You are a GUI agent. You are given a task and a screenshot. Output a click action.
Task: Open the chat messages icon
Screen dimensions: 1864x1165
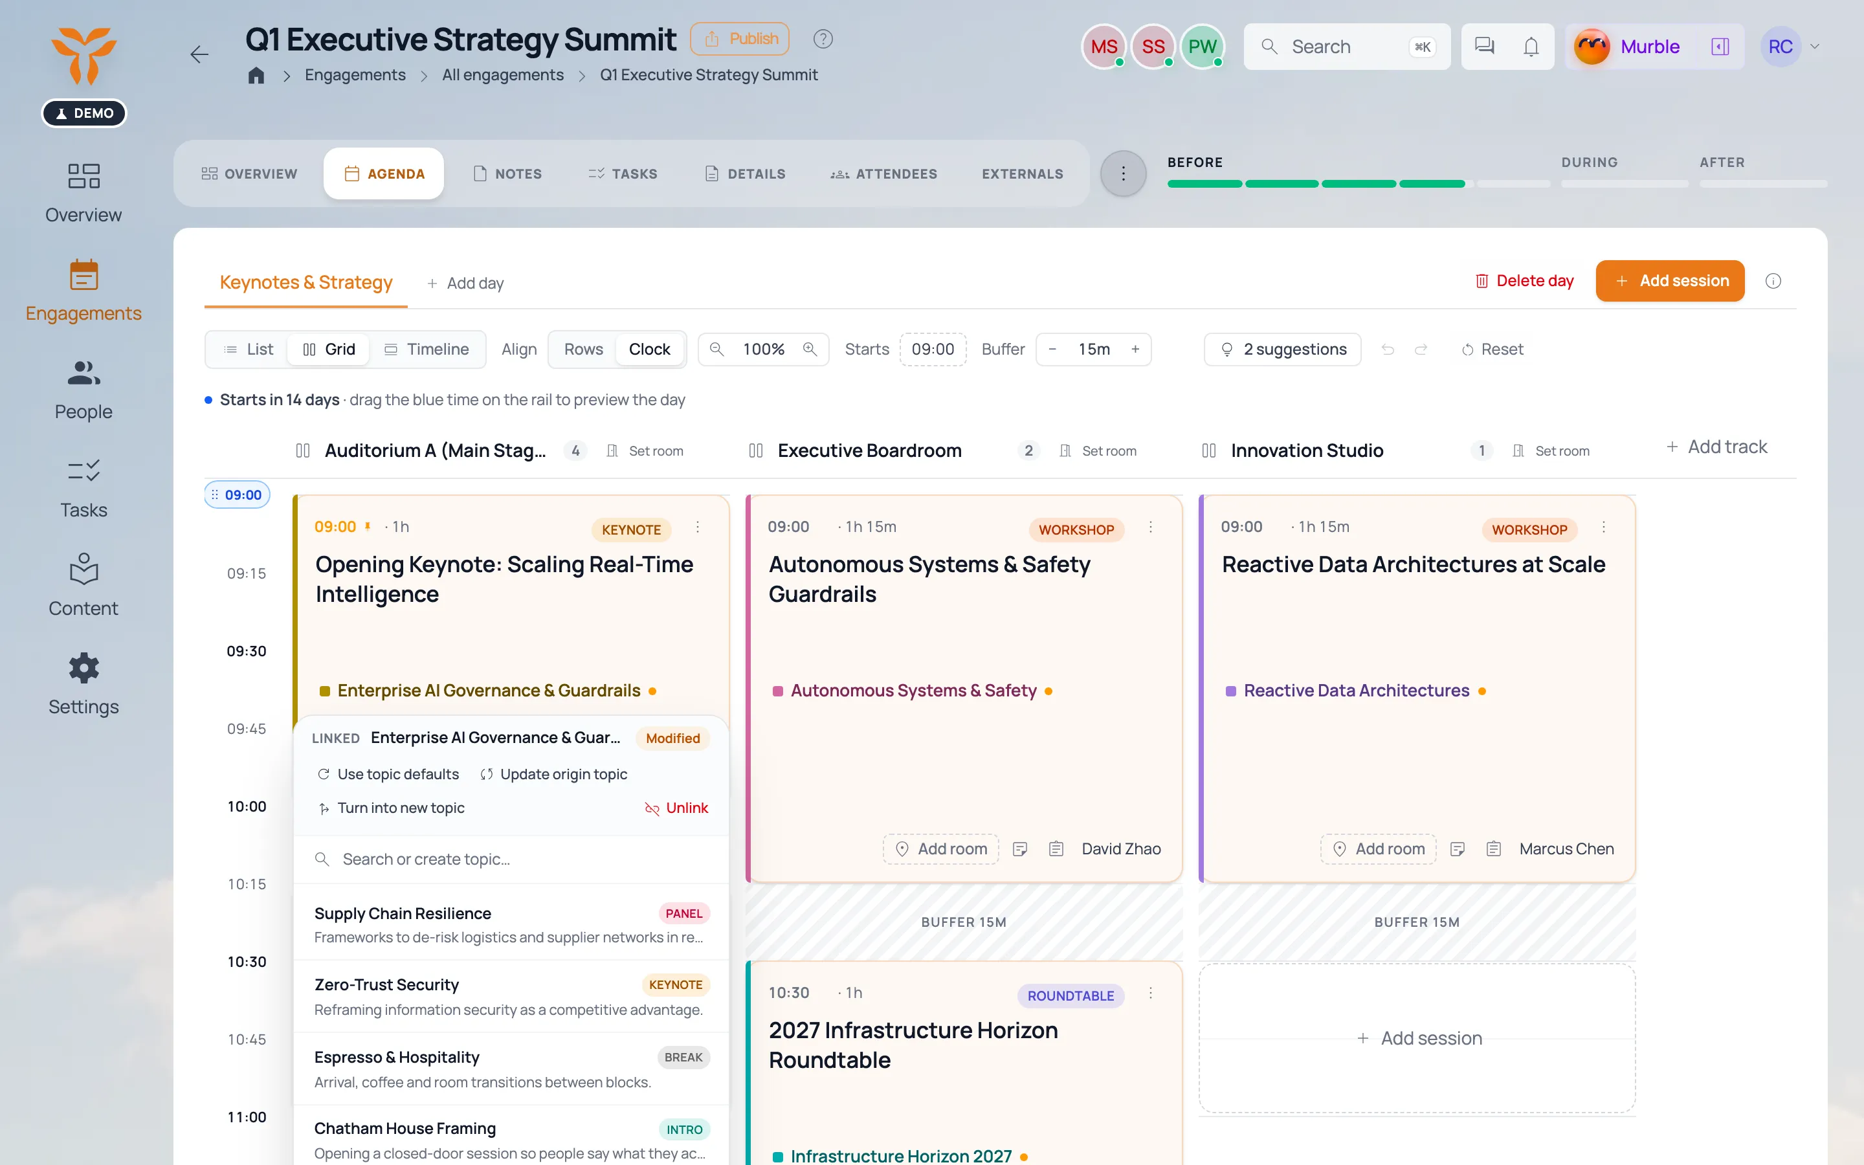tap(1484, 46)
